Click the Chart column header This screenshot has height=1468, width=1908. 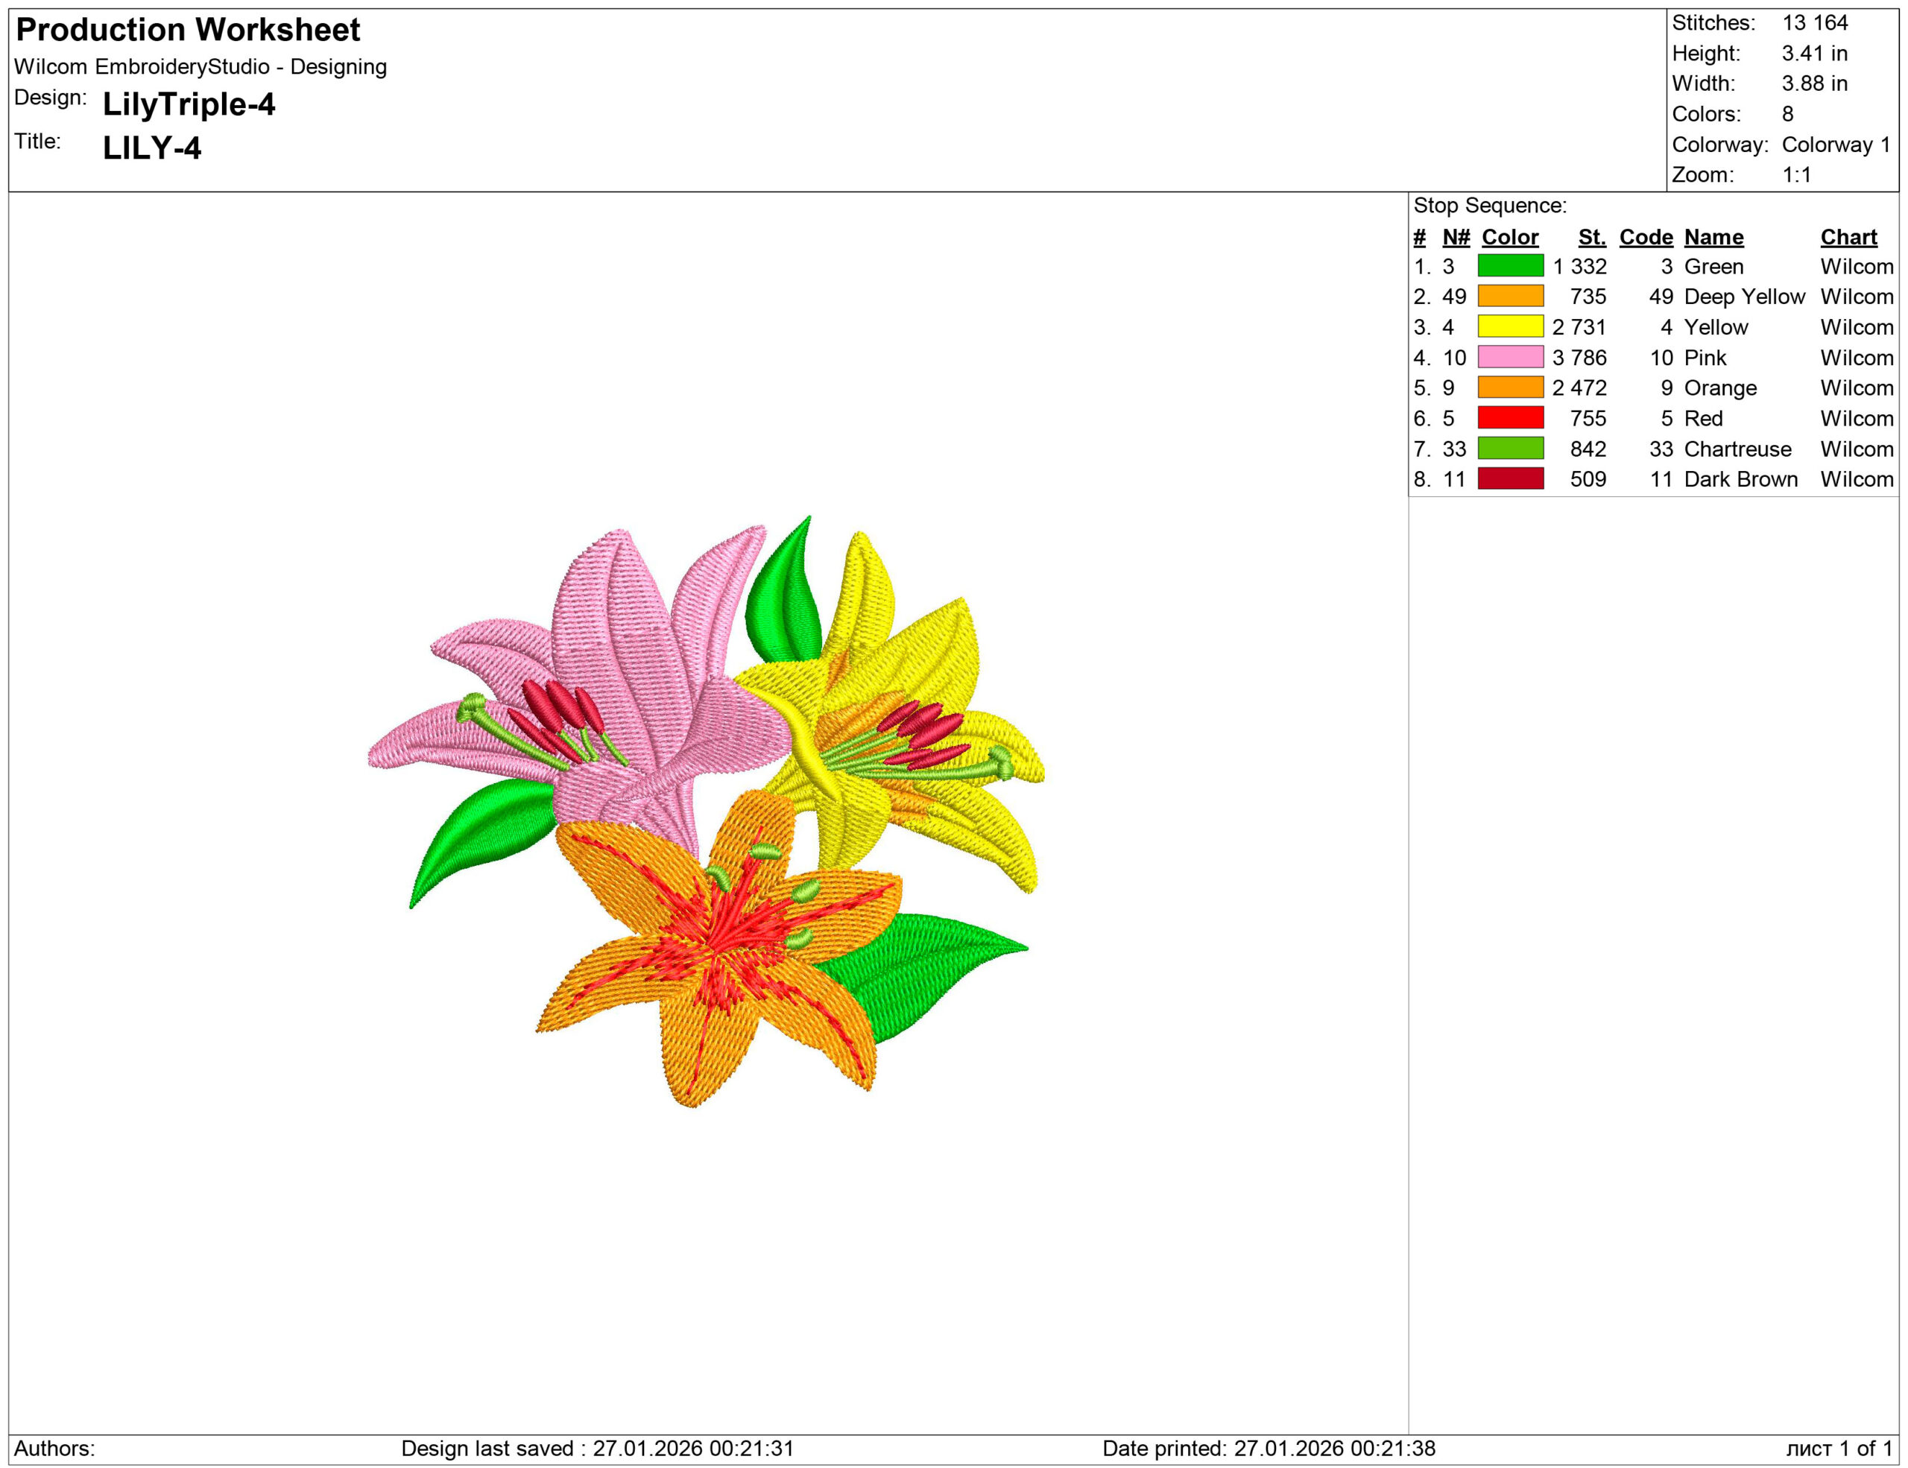(1848, 238)
